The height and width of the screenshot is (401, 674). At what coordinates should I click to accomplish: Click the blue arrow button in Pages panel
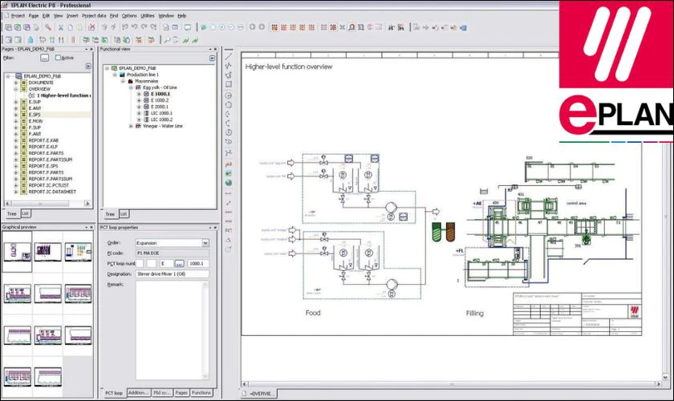pos(88,67)
